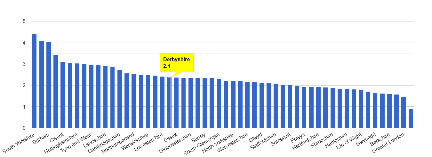Click the Lancashire bar
The height and width of the screenshot is (157, 432).
[105, 97]
